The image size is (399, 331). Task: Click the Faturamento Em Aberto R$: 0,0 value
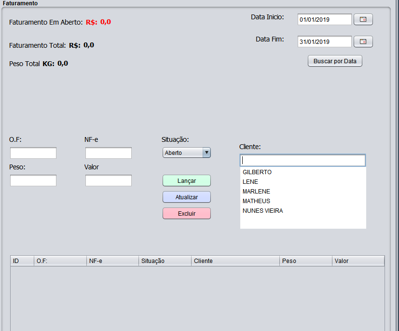click(x=98, y=22)
